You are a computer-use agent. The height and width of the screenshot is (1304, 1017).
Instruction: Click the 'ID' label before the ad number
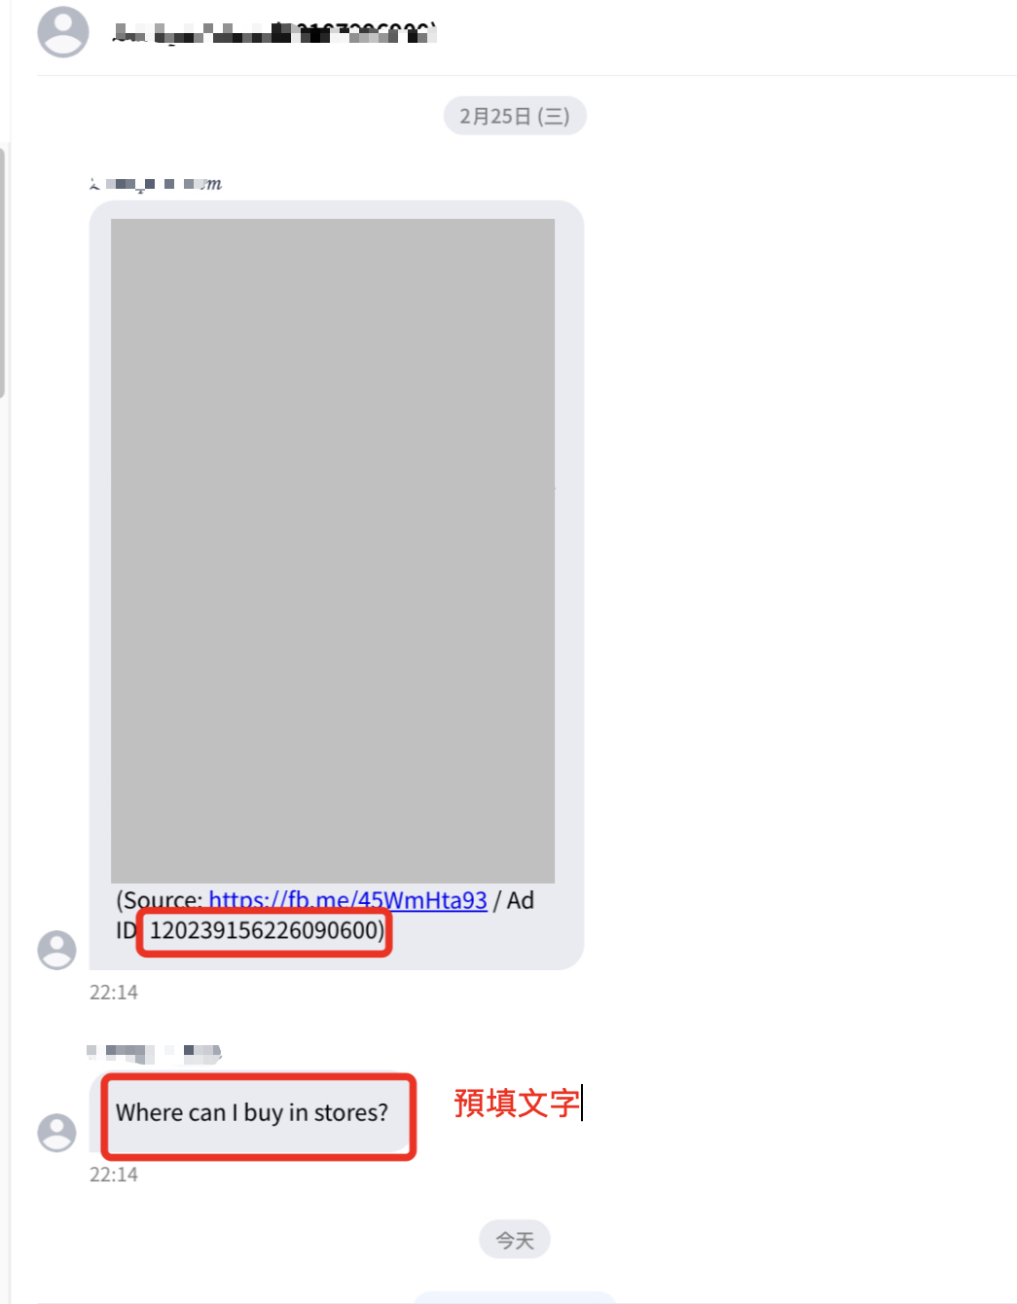[127, 930]
